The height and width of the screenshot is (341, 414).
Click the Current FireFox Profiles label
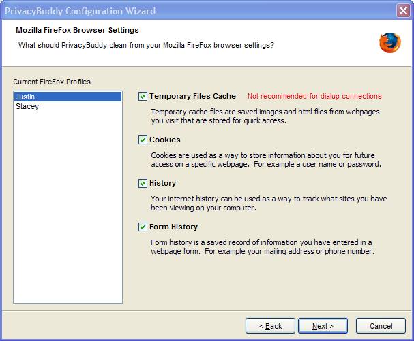(52, 82)
